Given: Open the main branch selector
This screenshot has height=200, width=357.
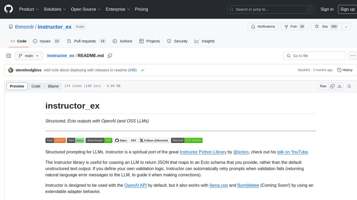Looking at the screenshot, I should (29, 56).
